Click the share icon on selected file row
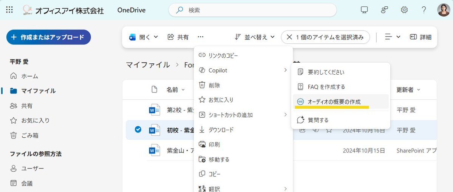Screen dimensions: 453x192 [302, 130]
